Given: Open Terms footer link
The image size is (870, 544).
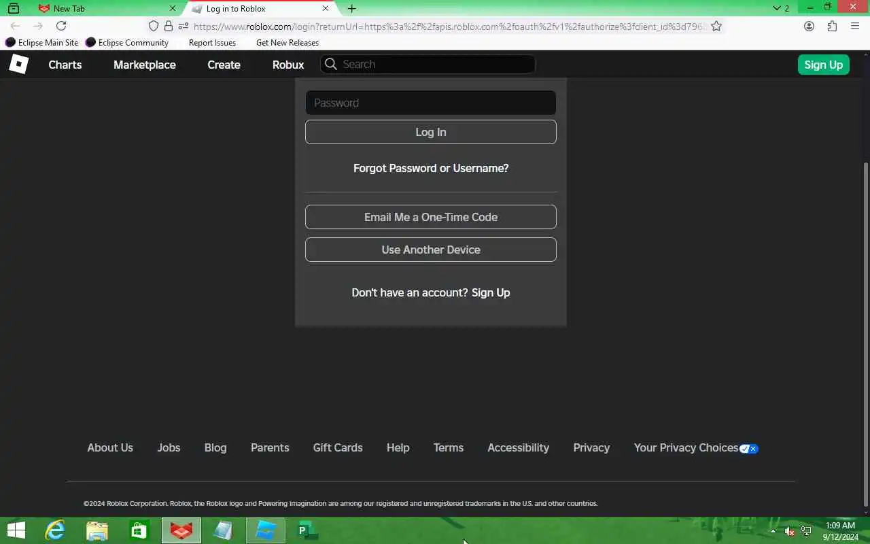Looking at the screenshot, I should click(x=449, y=447).
